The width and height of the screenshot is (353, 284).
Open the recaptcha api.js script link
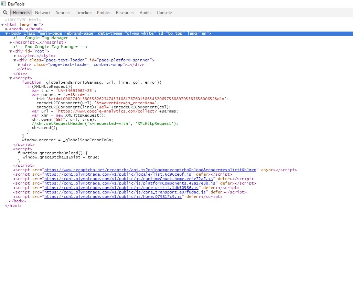[x=150, y=170]
